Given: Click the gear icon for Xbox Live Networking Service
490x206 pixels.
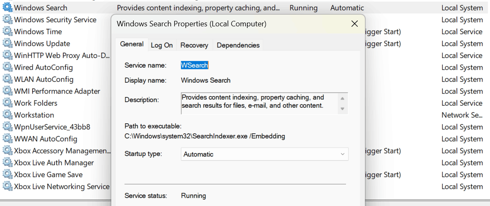Looking at the screenshot, I should (x=7, y=186).
